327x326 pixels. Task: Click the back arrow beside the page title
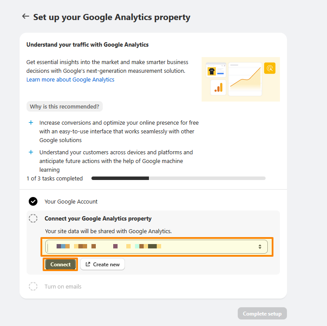tap(26, 17)
